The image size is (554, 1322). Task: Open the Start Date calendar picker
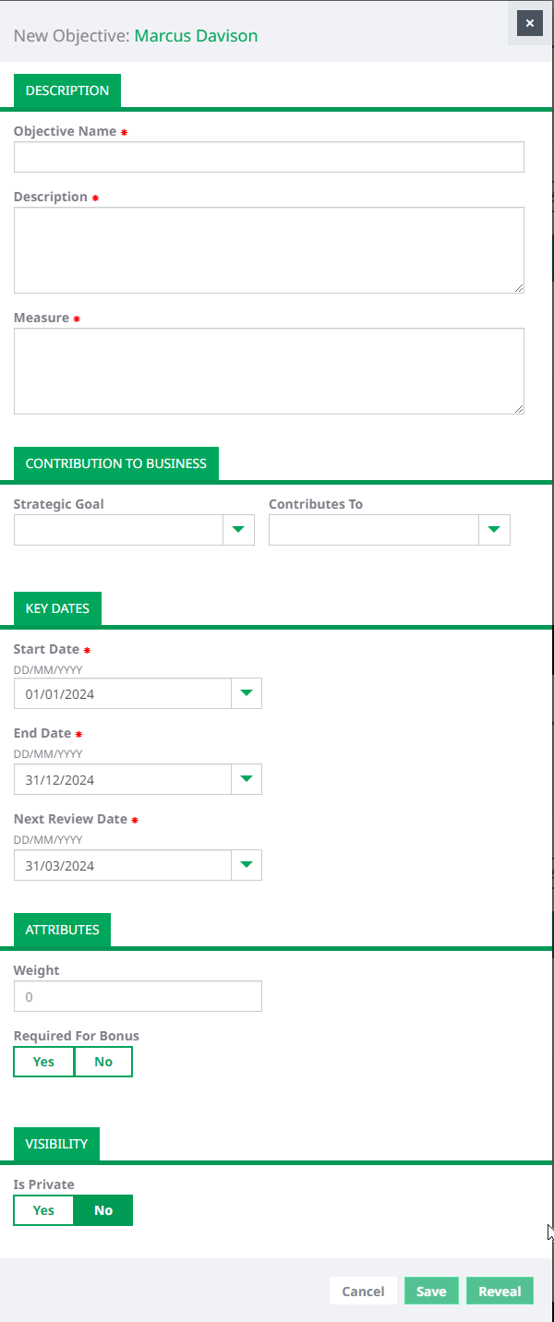click(246, 693)
